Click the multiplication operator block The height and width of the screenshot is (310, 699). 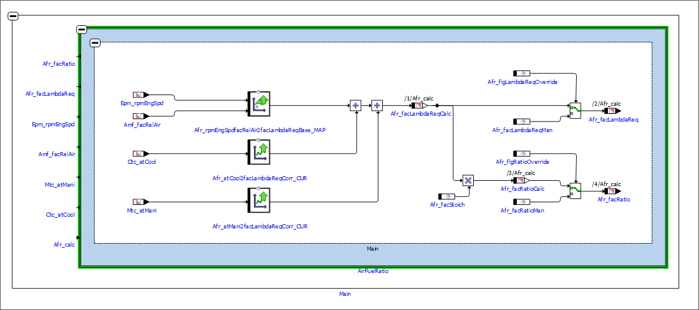[468, 180]
